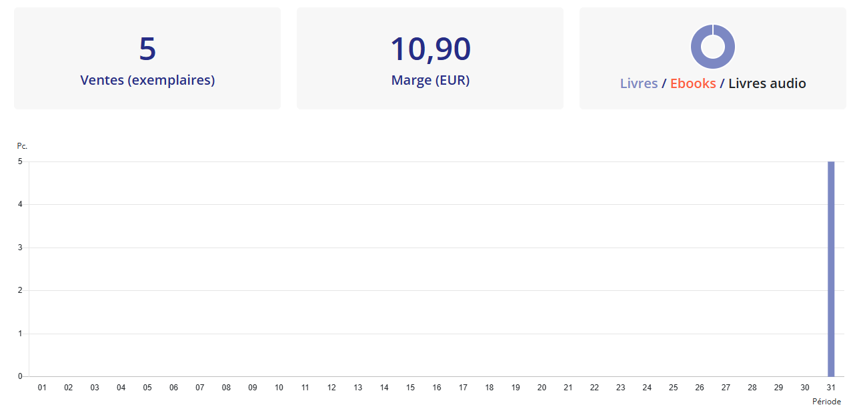Viewport: 861px width, 417px height.
Task: Click day 20 on the period axis
Action: [542, 388]
